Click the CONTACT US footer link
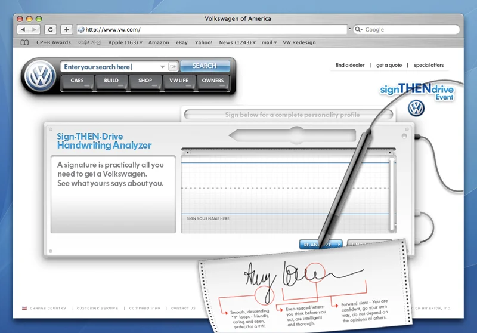477x333 pixels. pyautogui.click(x=184, y=308)
